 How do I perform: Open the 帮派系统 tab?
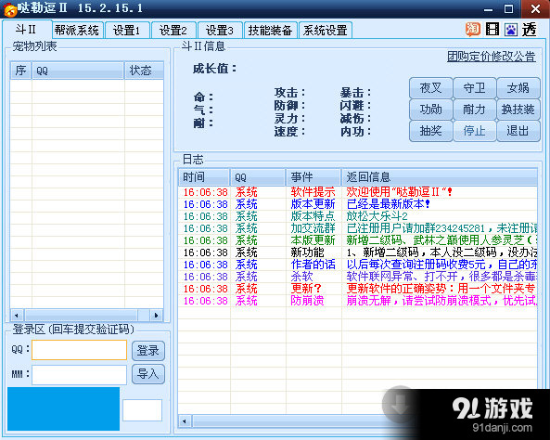point(77,31)
